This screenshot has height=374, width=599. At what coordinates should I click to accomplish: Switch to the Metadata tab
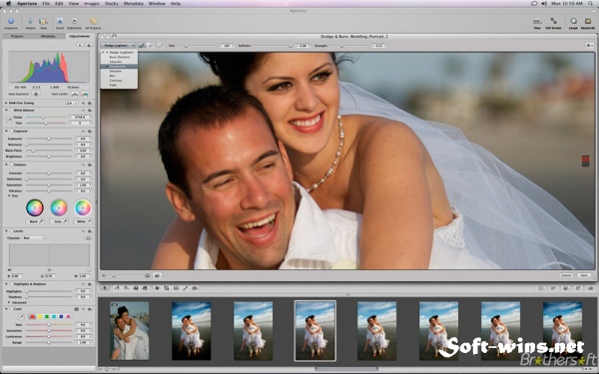(48, 36)
